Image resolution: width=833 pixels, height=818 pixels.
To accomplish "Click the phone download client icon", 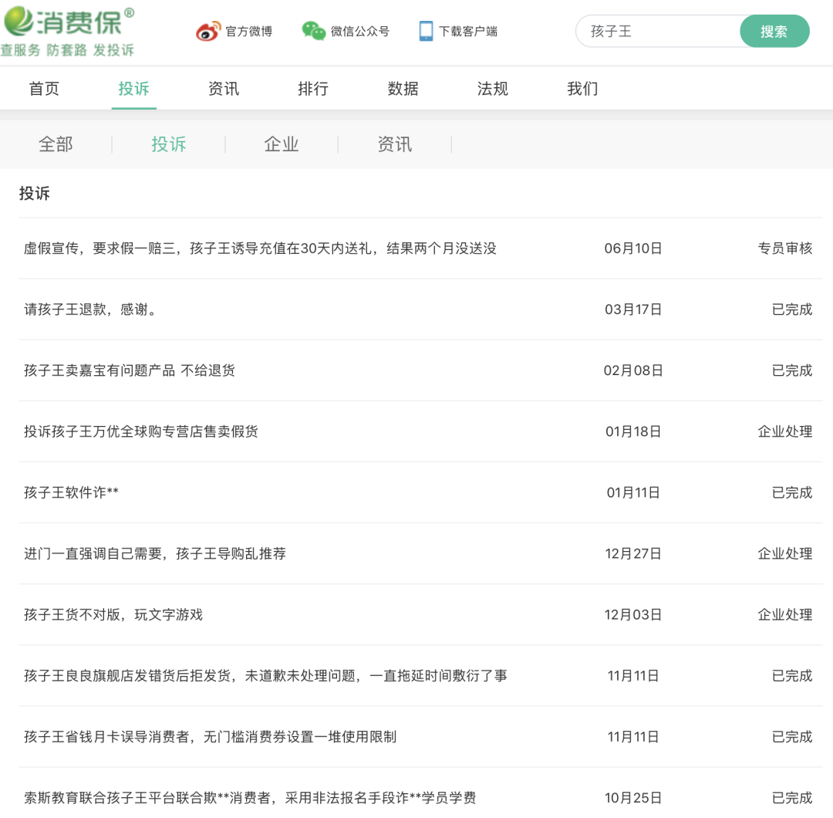I will coord(426,31).
